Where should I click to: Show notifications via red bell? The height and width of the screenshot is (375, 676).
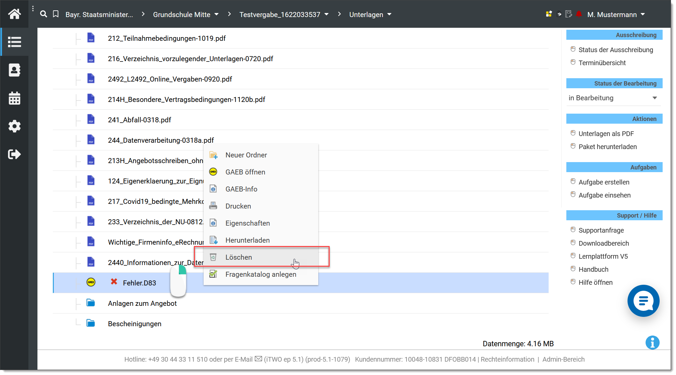pos(579,14)
